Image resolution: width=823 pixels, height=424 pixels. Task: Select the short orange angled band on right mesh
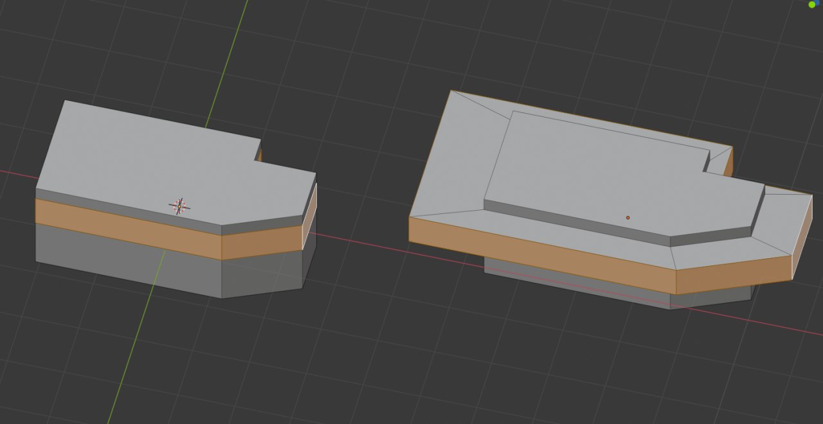pyautogui.click(x=734, y=275)
